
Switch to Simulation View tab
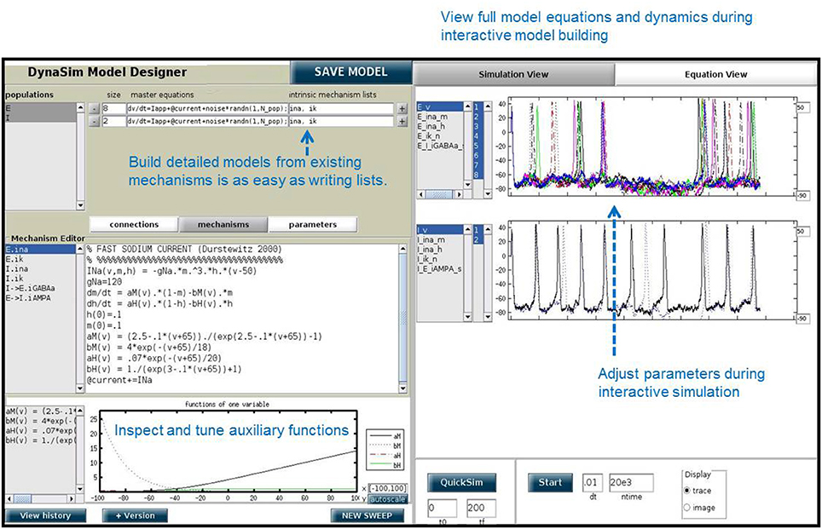[x=513, y=74]
